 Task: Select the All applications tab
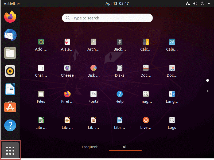(125, 147)
